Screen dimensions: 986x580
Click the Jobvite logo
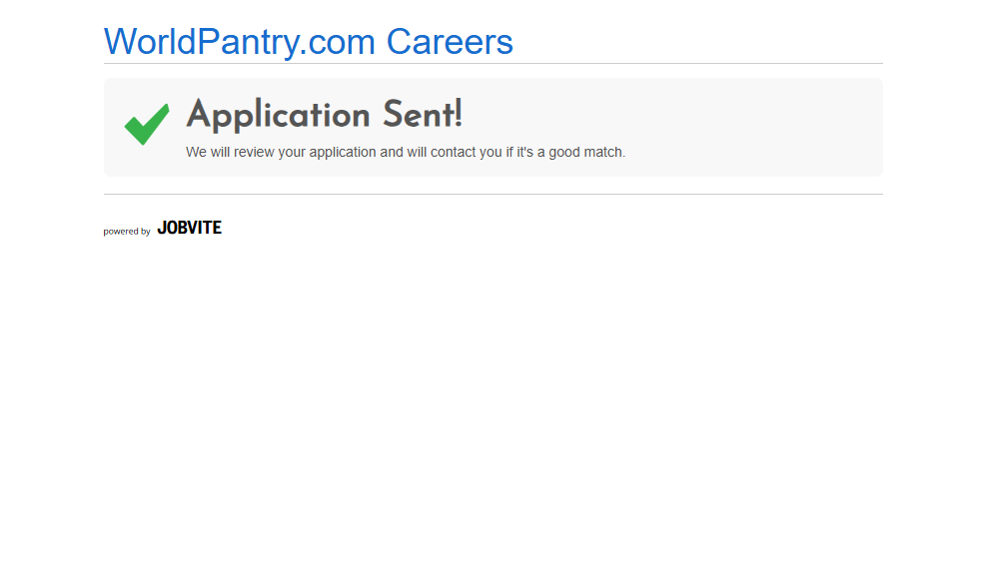coord(189,228)
